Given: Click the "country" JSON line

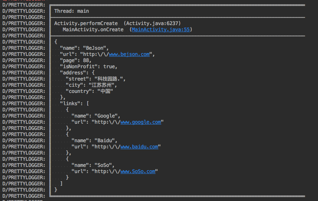Looking at the screenshot, I should coord(89,91).
